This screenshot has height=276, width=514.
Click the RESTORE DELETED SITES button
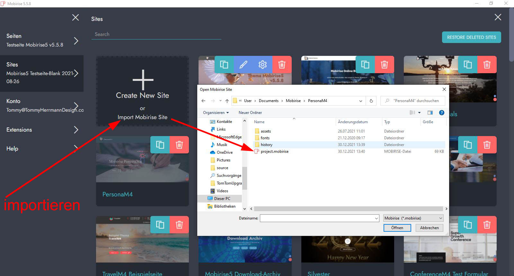click(471, 37)
